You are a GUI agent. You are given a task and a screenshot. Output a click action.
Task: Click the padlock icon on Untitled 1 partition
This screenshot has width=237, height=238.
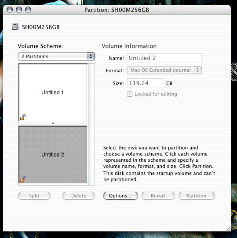(x=23, y=117)
